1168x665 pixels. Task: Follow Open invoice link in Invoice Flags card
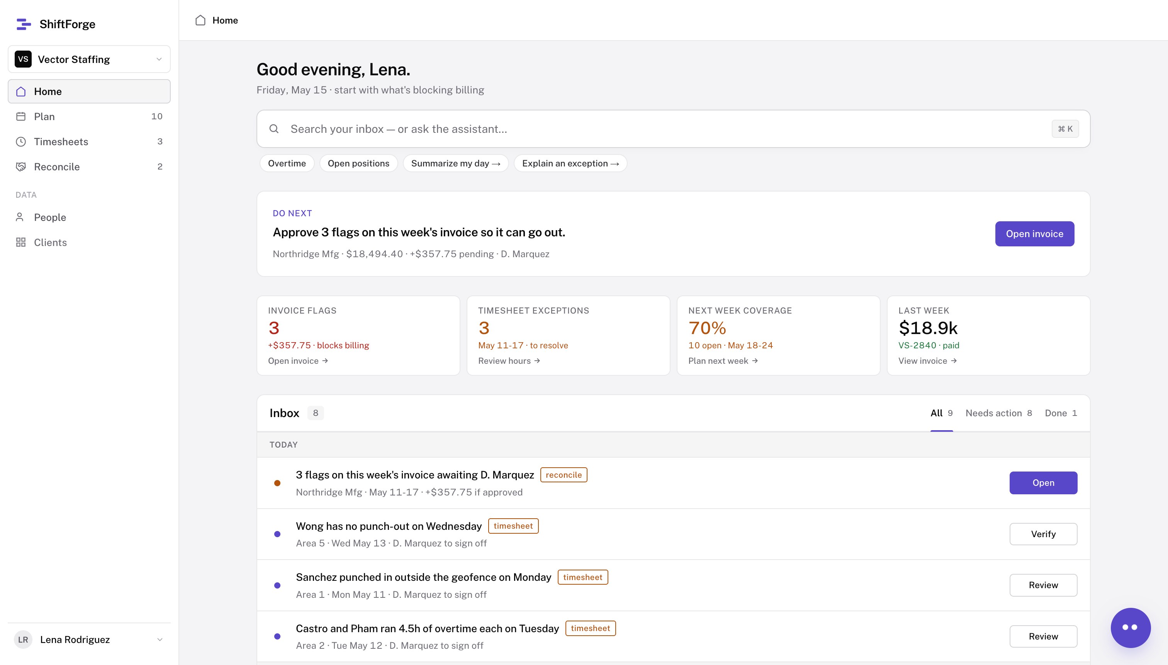click(298, 361)
